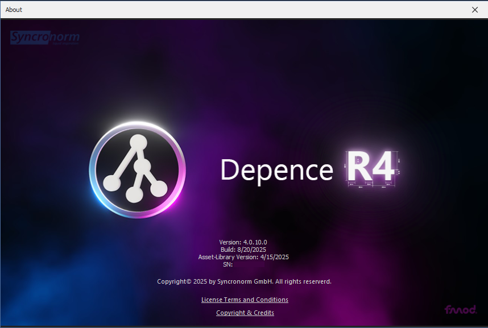Image resolution: width=488 pixels, height=328 pixels.
Task: Close the About dialog
Action: pyautogui.click(x=475, y=10)
